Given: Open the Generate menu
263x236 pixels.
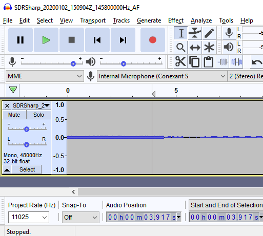Looking at the screenshot, I should click(x=149, y=20).
